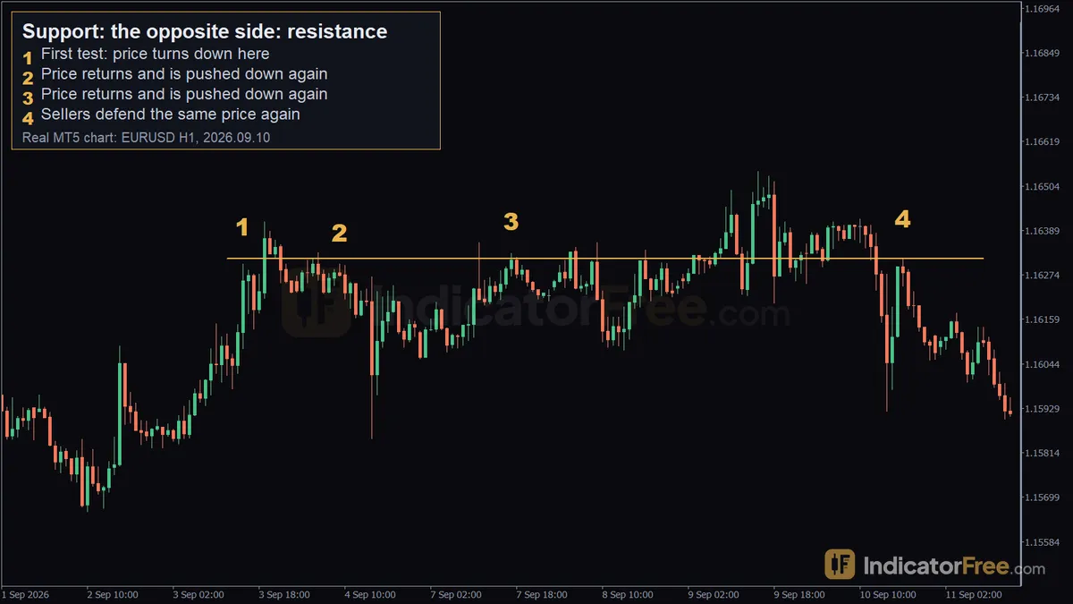
Task: Click the IndicatorFree logo icon bottom right
Action: point(840,565)
